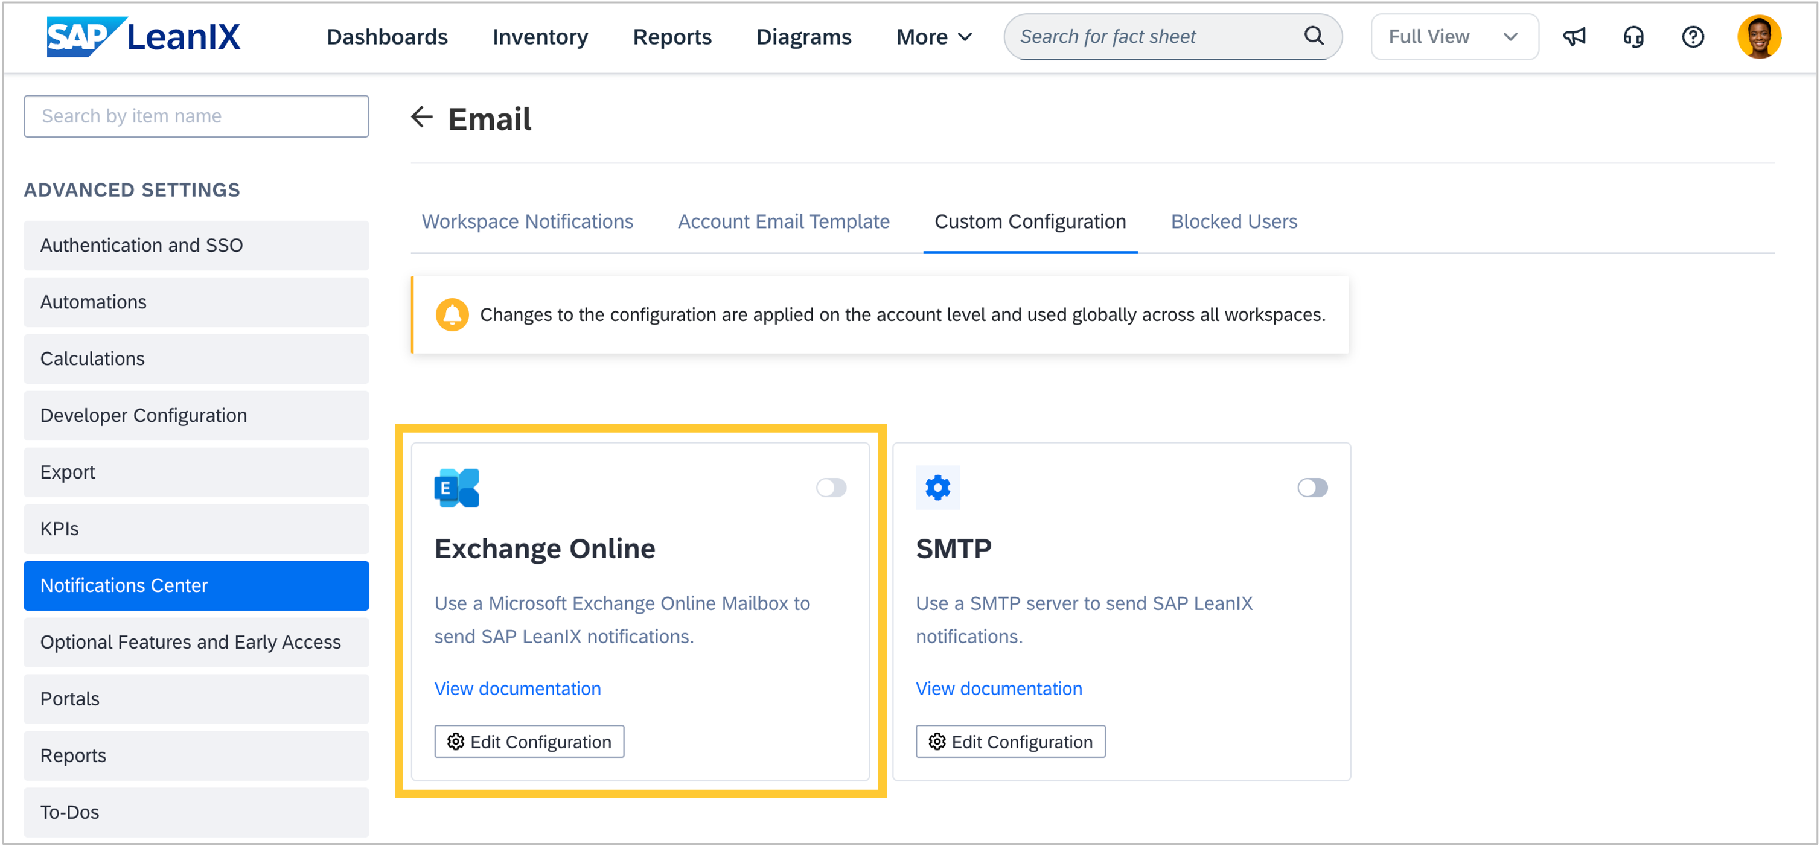Open the Workspace Notifications tab
Screen dimensions: 1820x846
527,221
